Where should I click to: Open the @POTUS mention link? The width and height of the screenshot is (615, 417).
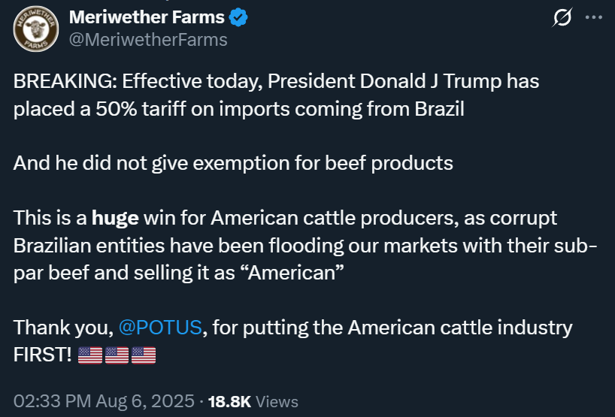159,328
